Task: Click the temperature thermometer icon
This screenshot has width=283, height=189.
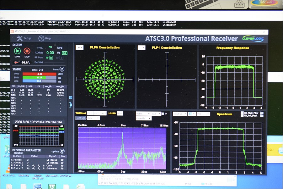Action: coord(18,62)
